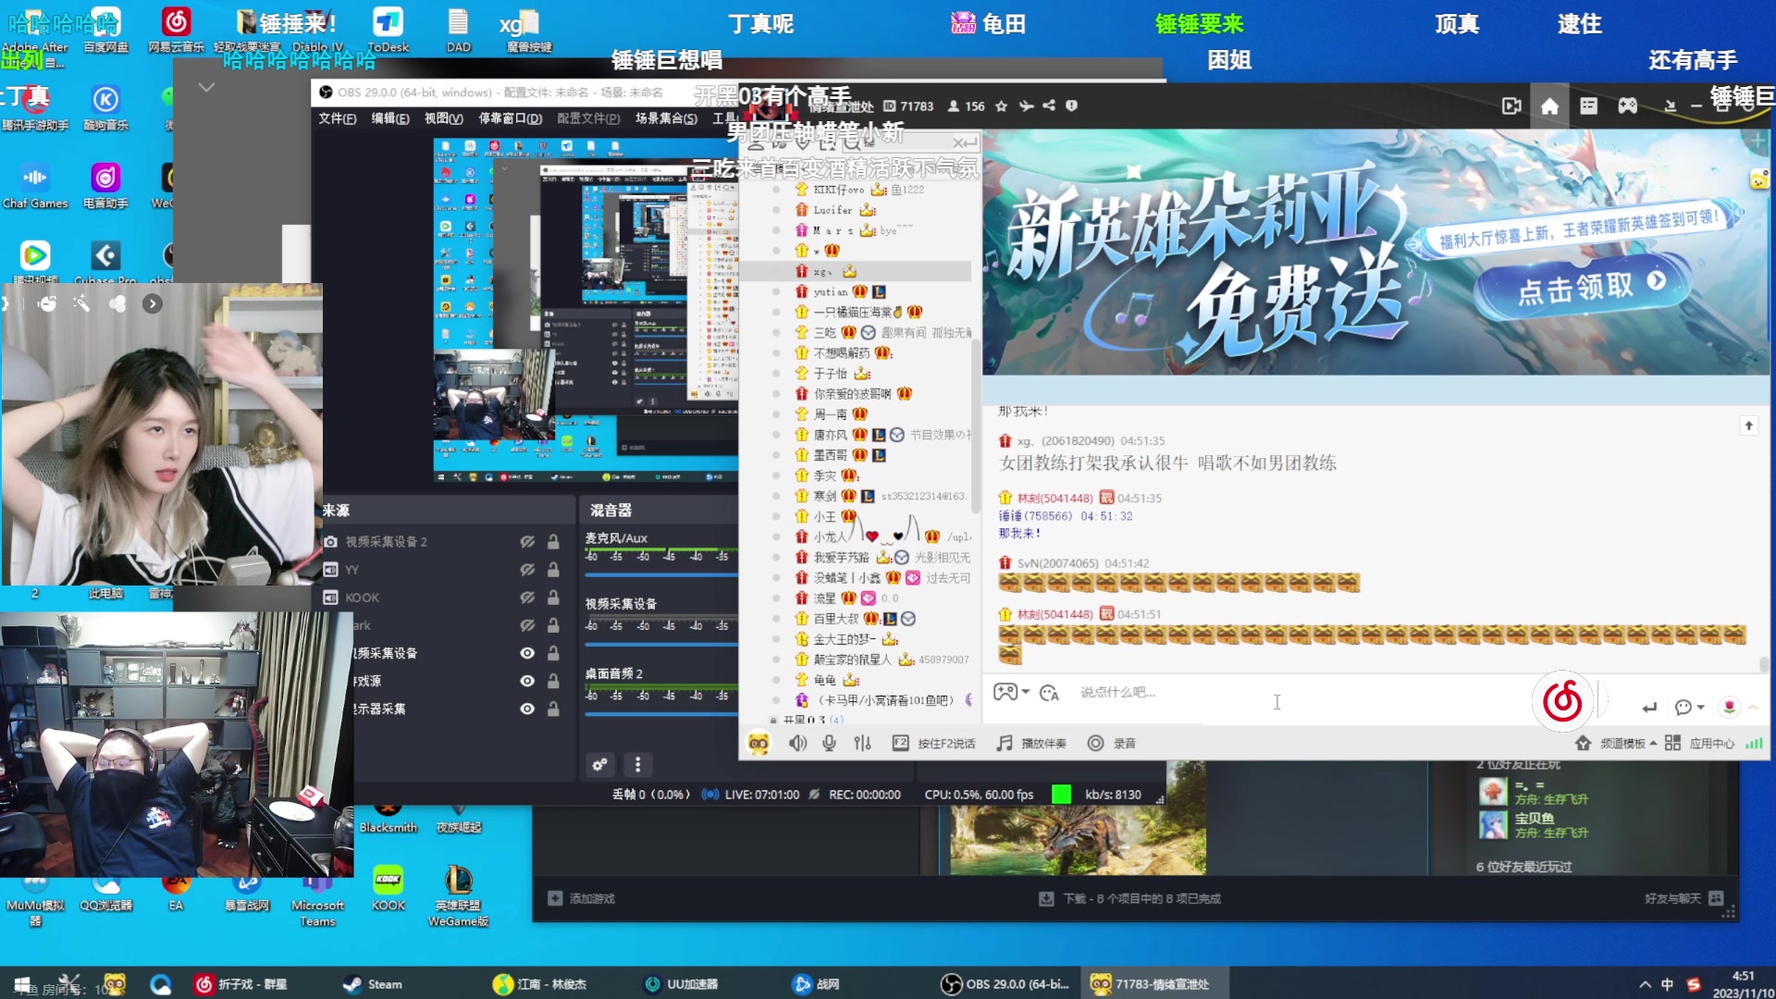
Task: Open the list panel icon in YY top bar
Action: tap(1588, 106)
